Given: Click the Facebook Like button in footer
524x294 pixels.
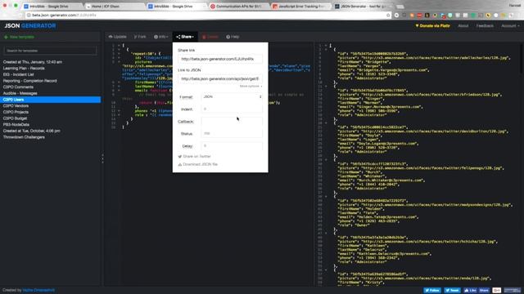Looking at the screenshot, I should 470,291.
